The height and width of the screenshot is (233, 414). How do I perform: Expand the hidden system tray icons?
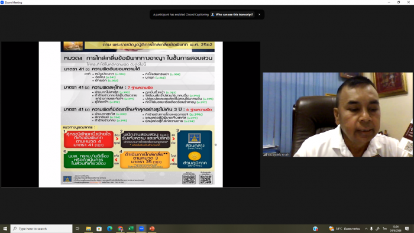(x=366, y=228)
